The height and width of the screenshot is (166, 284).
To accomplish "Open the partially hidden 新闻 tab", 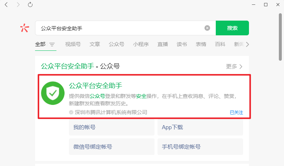I will pyautogui.click(x=239, y=44).
